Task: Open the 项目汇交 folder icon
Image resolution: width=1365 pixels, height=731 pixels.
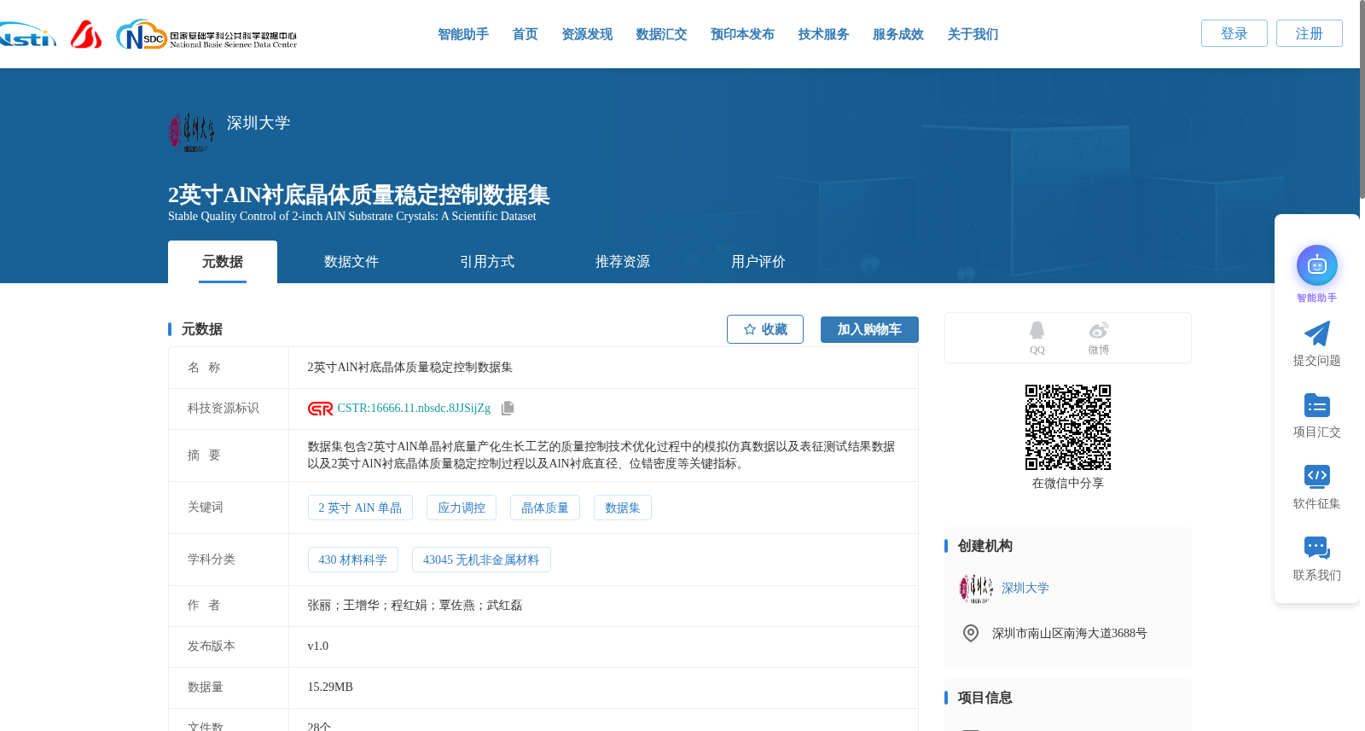Action: (1316, 405)
